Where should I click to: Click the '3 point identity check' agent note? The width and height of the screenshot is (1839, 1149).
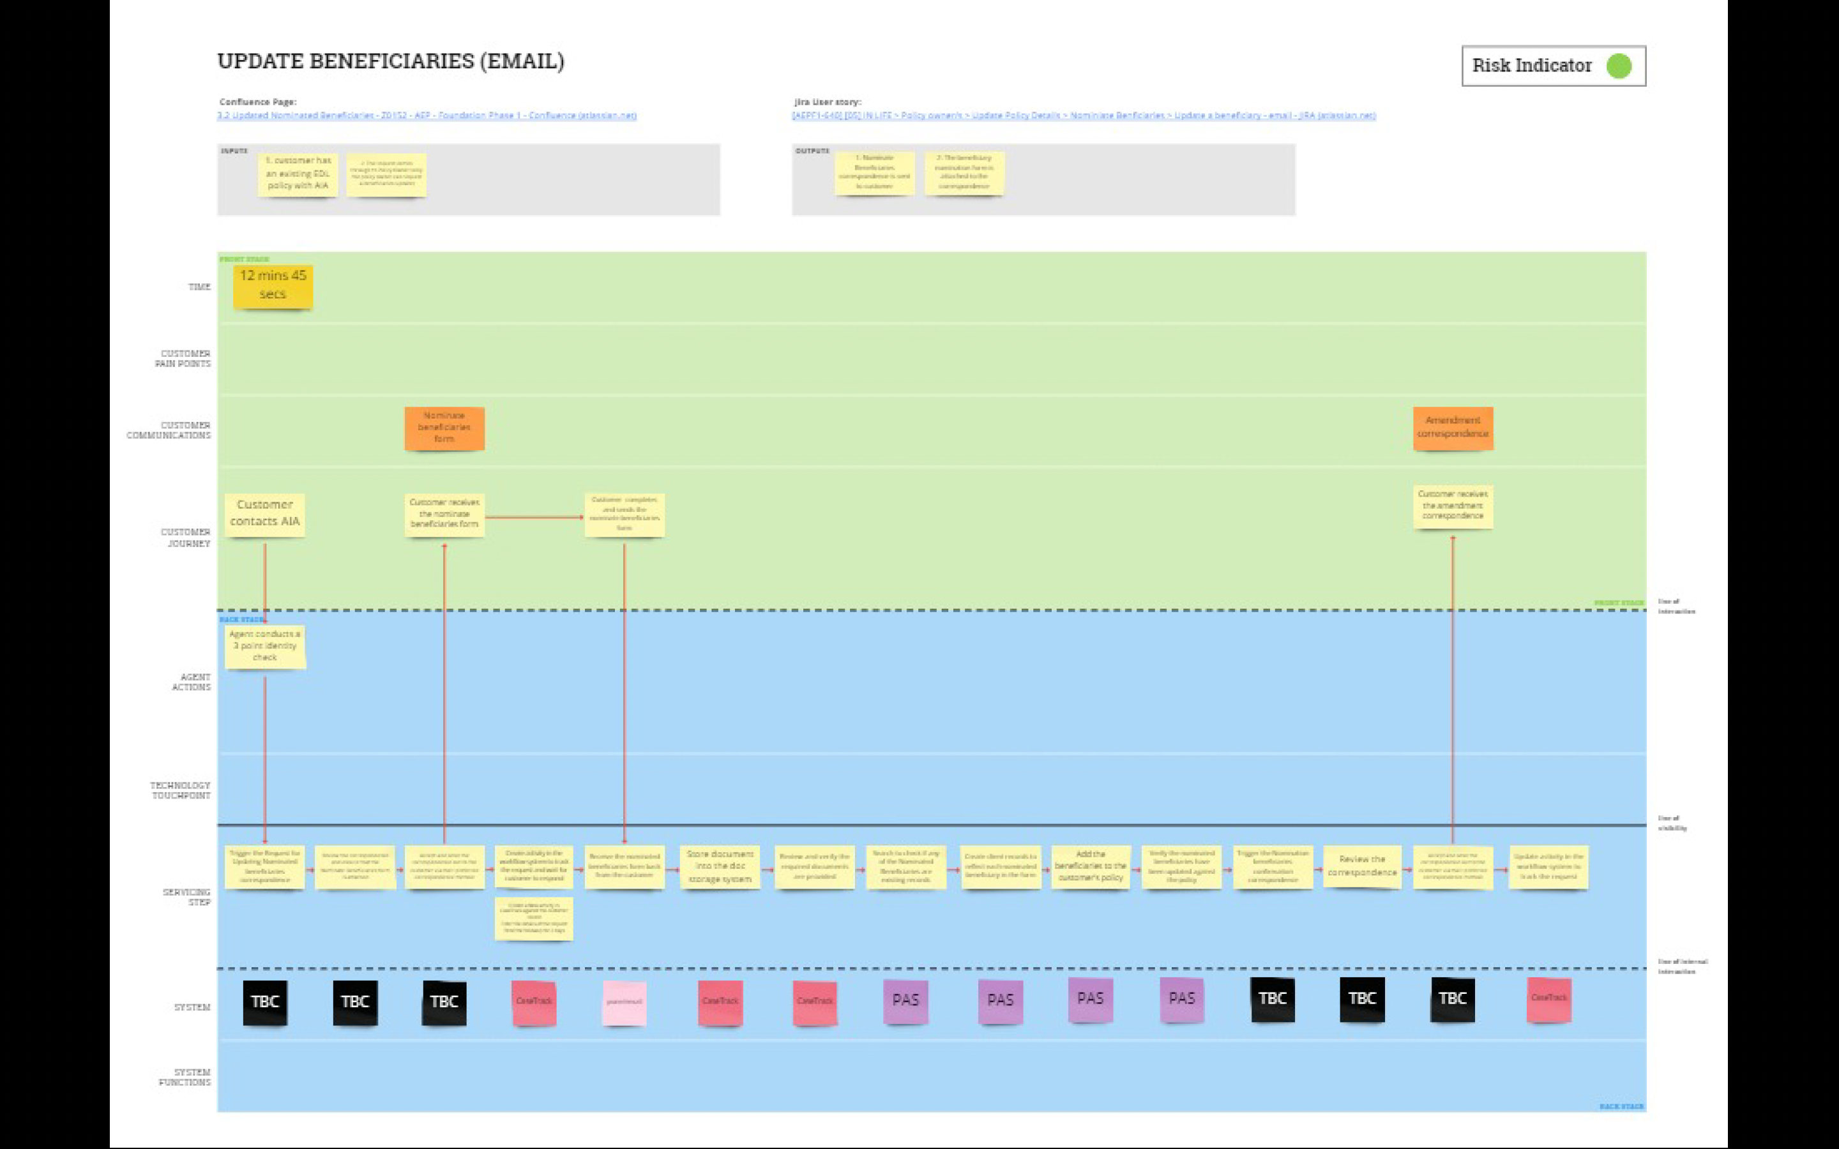pos(264,646)
